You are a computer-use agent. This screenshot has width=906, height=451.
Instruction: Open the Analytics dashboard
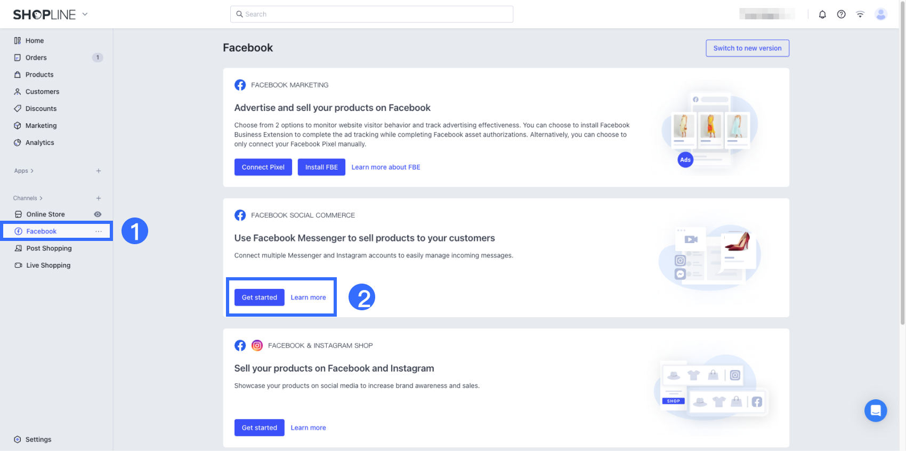[39, 142]
